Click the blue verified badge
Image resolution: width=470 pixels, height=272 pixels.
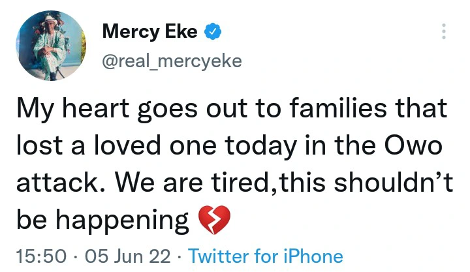pos(212,31)
